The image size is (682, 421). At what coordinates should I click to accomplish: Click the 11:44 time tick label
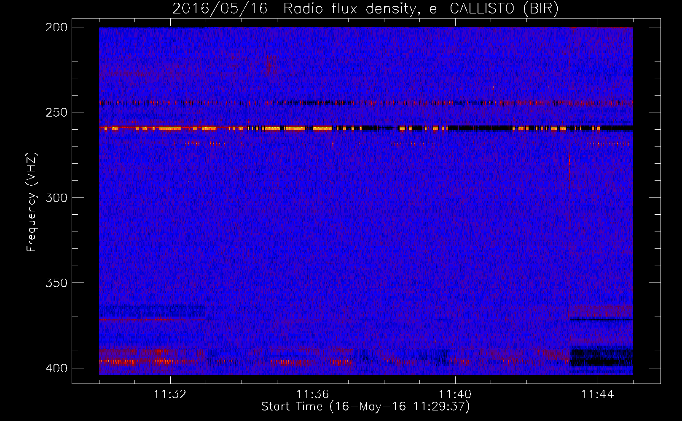[598, 394]
